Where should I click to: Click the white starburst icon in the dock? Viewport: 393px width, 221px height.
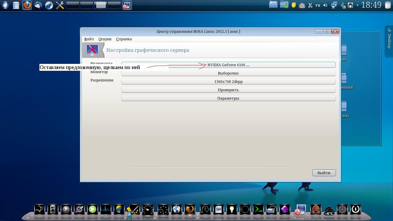tap(342, 209)
